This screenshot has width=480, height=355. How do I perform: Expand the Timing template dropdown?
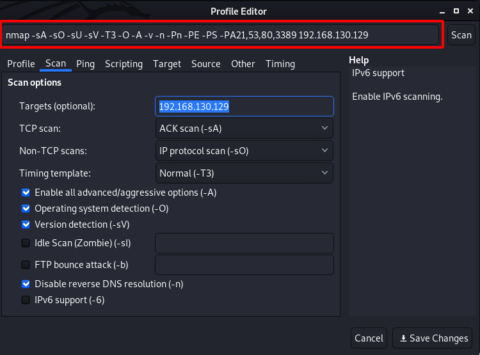coord(244,173)
